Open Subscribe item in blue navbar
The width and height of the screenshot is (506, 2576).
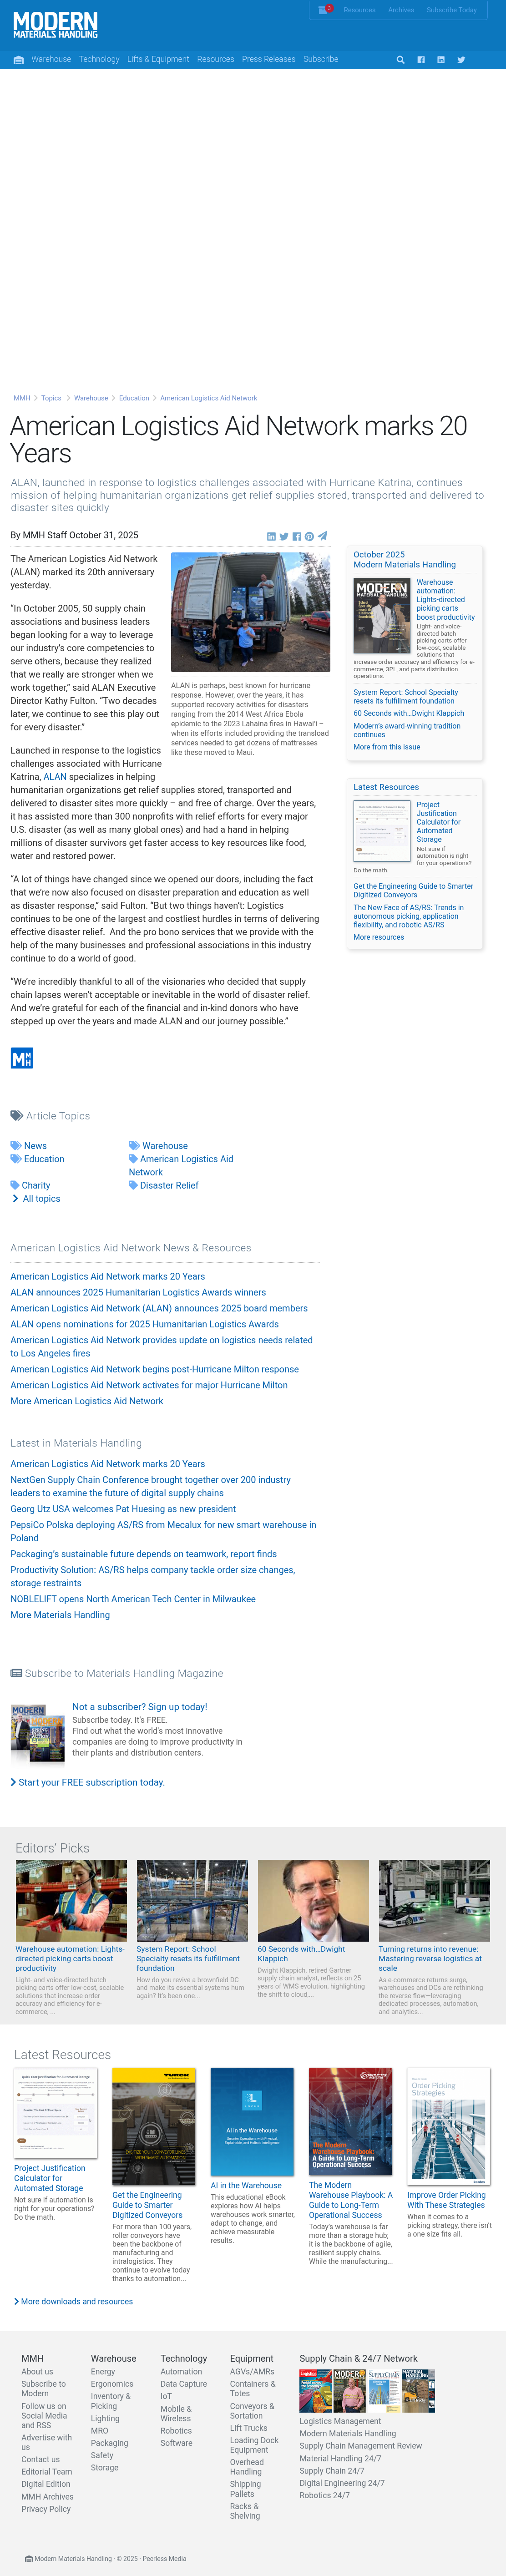point(321,59)
